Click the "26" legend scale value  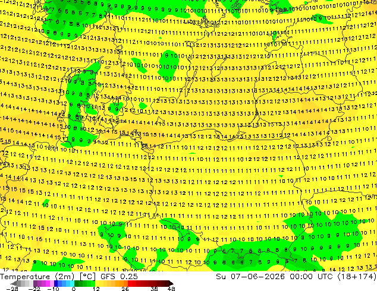click(125, 289)
